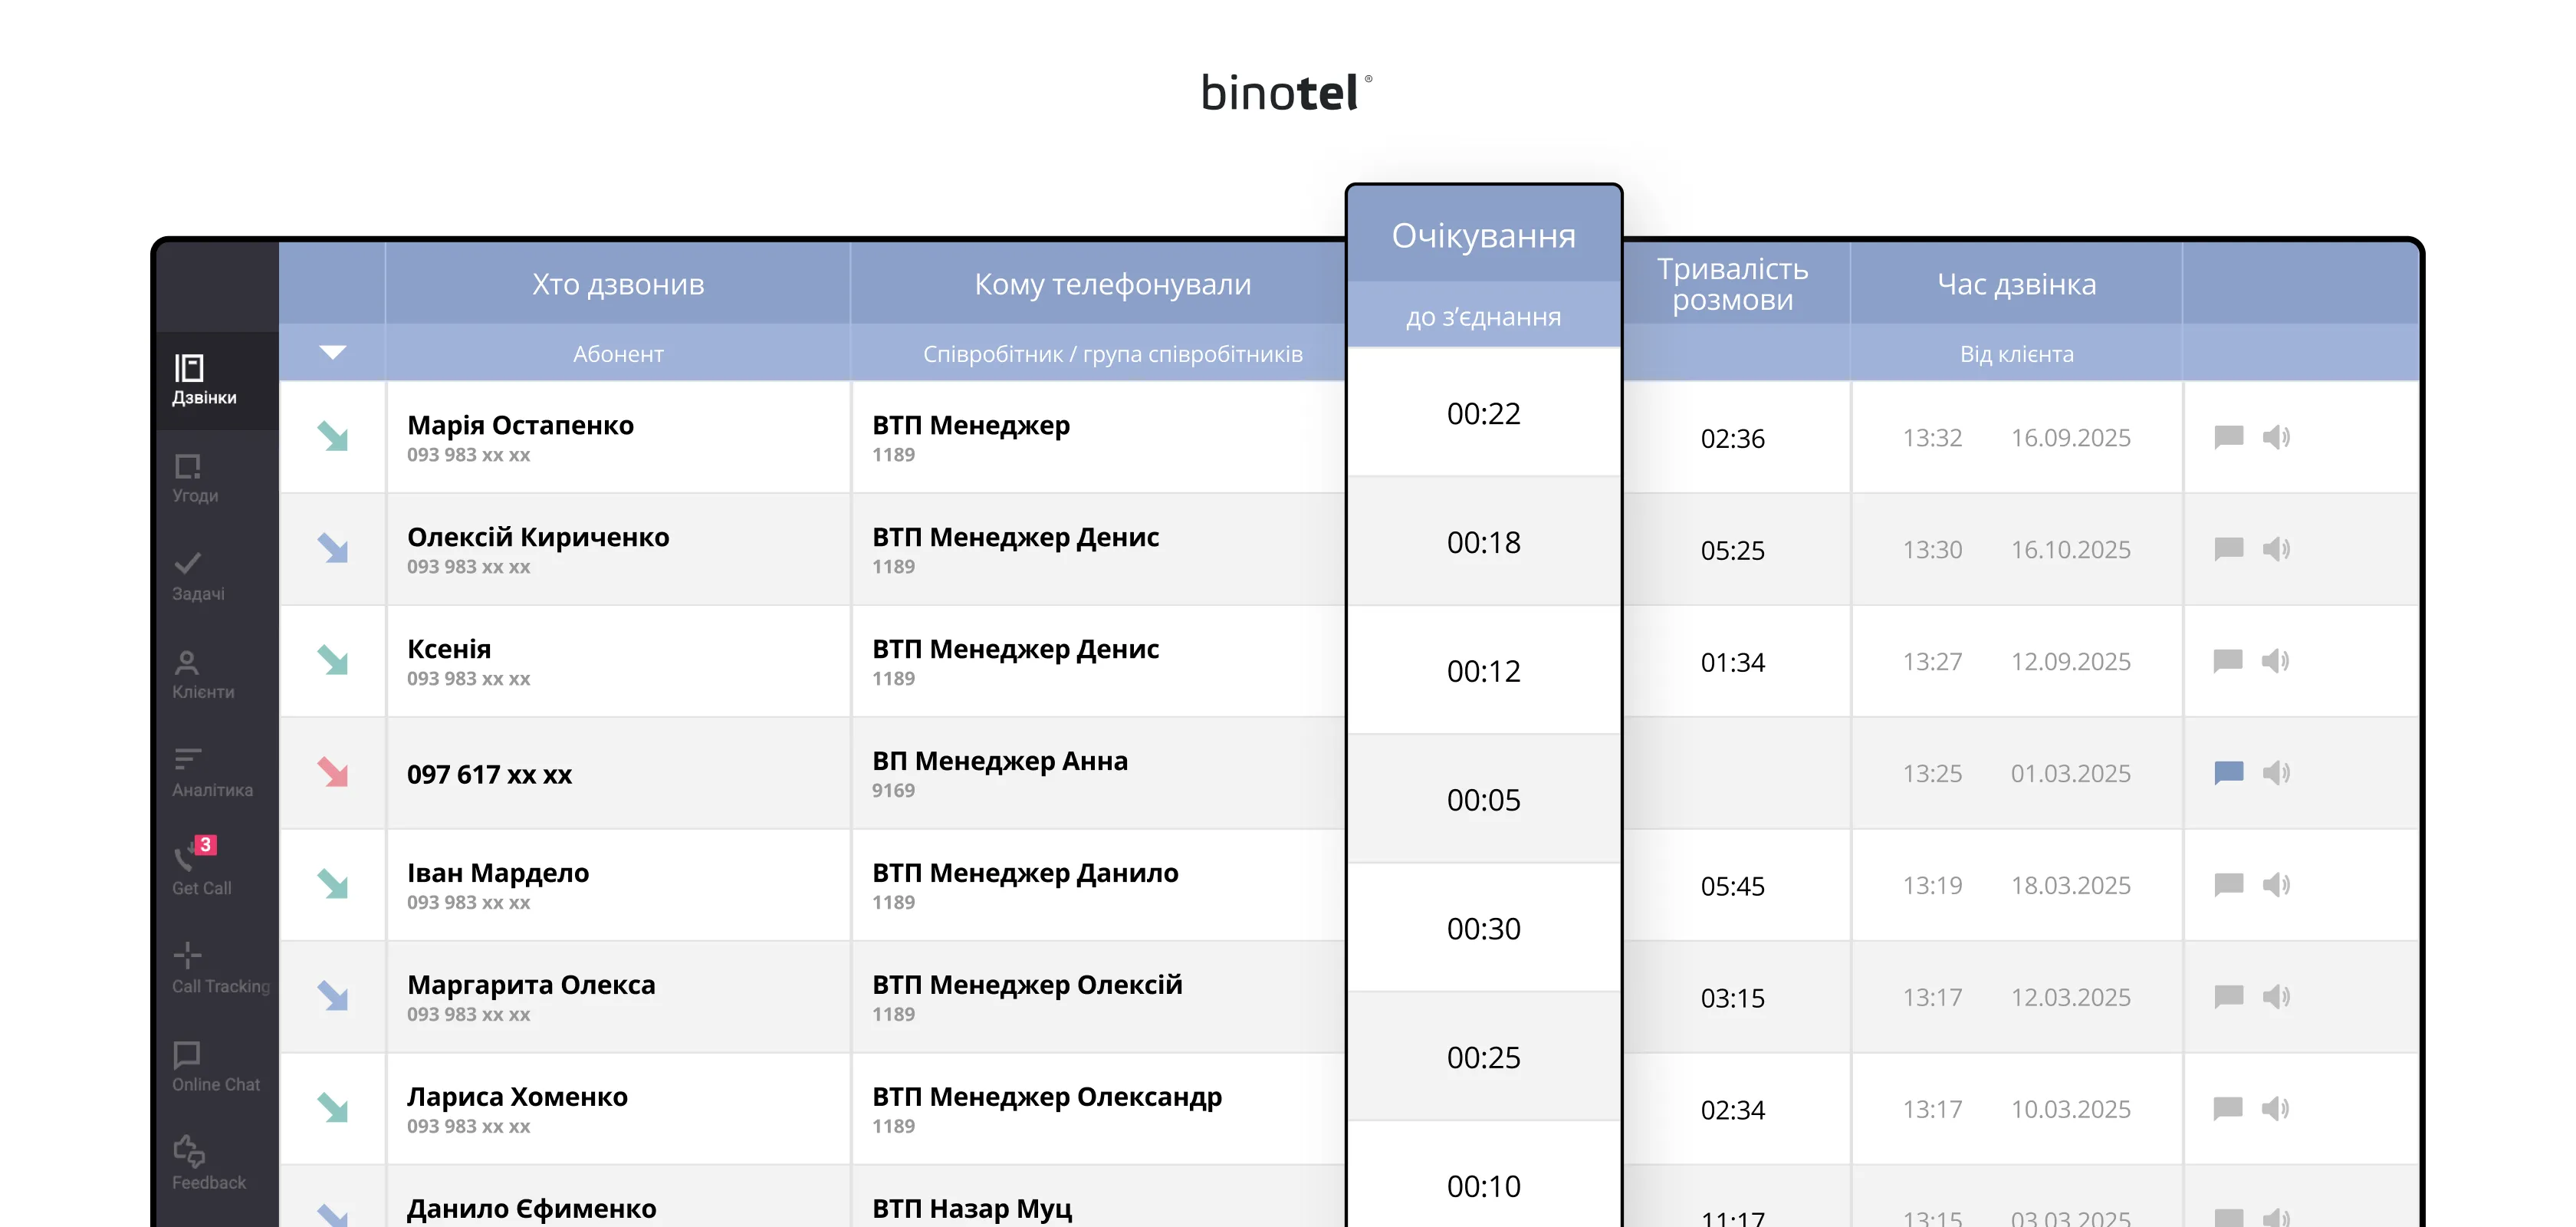Select call date 16.09.2025
The width and height of the screenshot is (2576, 1227).
tap(2071, 438)
